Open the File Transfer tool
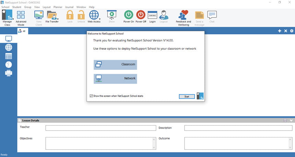295x157 pixels. click(51, 15)
